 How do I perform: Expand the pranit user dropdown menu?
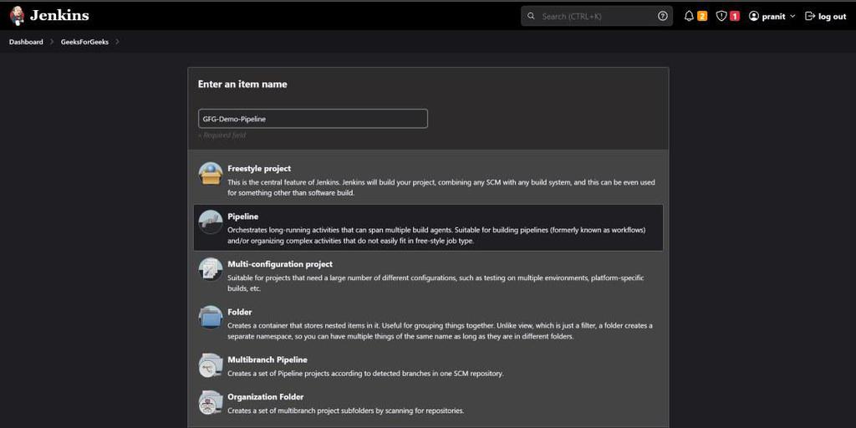(792, 16)
